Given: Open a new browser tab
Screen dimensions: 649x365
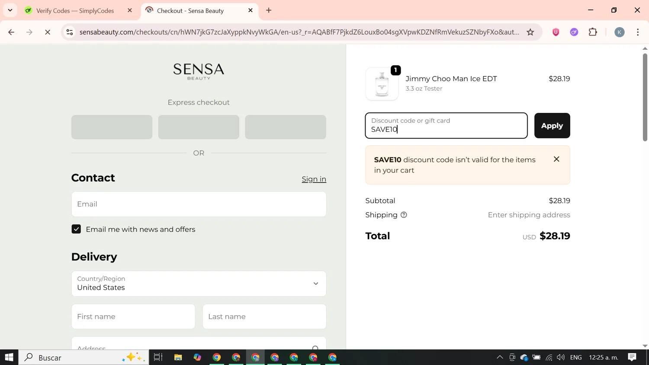Looking at the screenshot, I should click(x=269, y=10).
